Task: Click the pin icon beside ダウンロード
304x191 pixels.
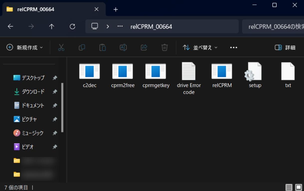Action: click(55, 92)
